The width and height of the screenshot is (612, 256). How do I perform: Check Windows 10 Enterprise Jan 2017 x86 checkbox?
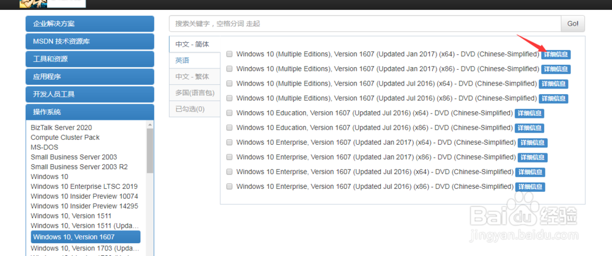(x=229, y=157)
